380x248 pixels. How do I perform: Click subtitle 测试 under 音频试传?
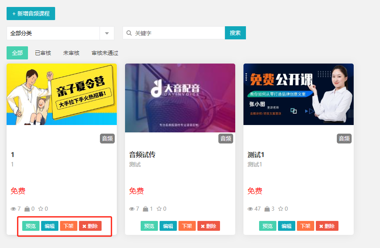(135, 164)
